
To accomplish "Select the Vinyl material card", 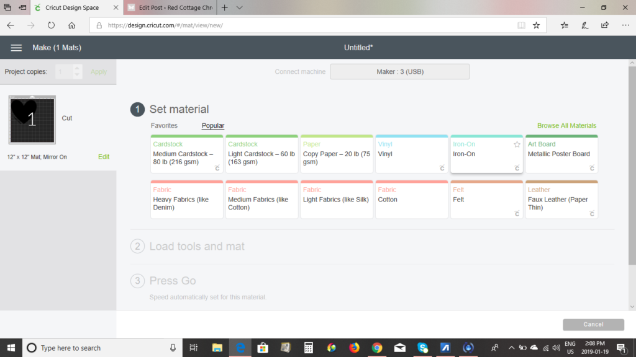I will pyautogui.click(x=412, y=154).
